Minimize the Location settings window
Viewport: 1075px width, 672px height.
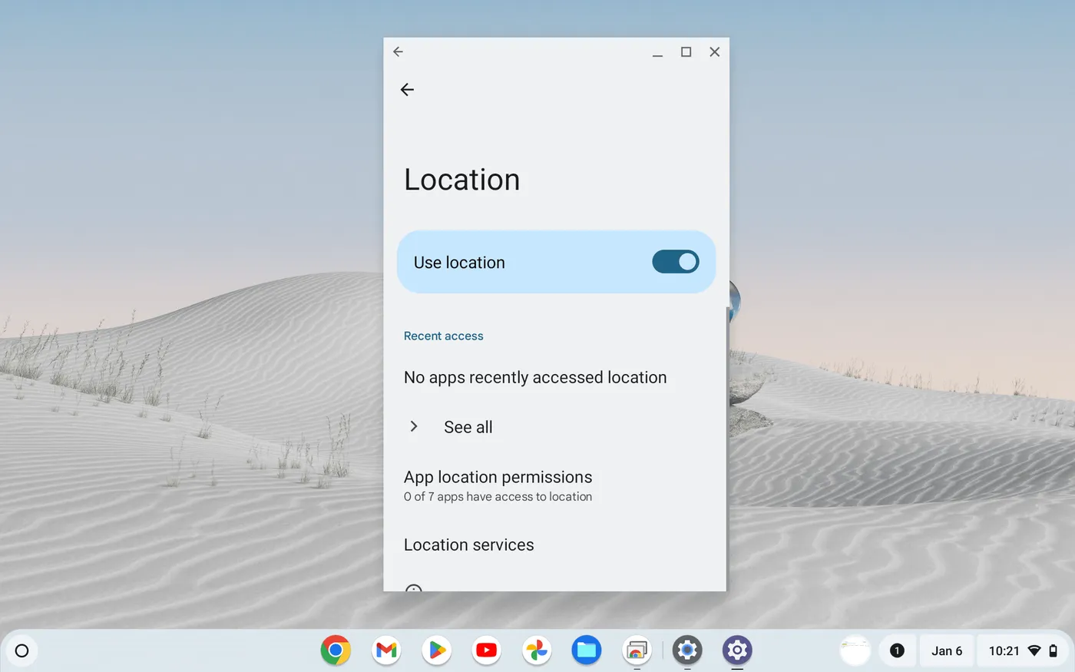pos(657,52)
